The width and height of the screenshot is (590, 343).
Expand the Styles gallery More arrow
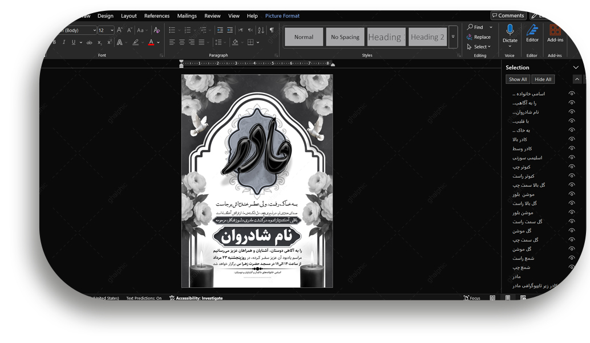coord(453,37)
